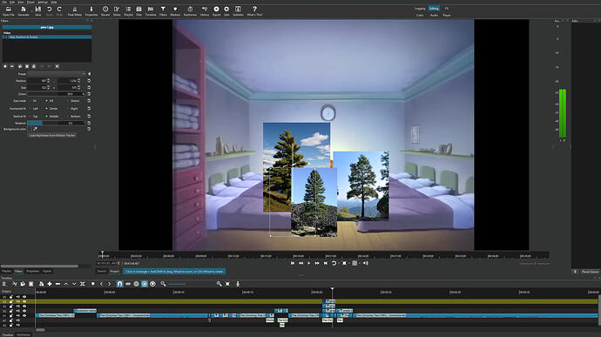The height and width of the screenshot is (337, 601).
Task: Adjust the Rotation slider
Action: [57, 123]
